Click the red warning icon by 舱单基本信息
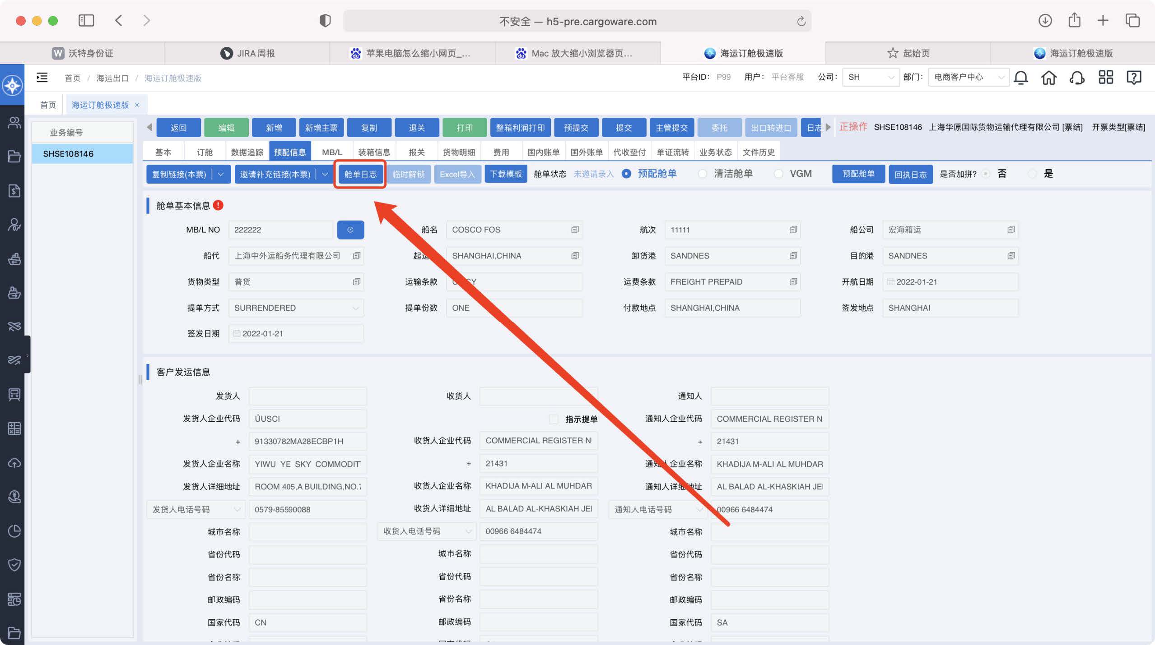The width and height of the screenshot is (1155, 645). (218, 205)
